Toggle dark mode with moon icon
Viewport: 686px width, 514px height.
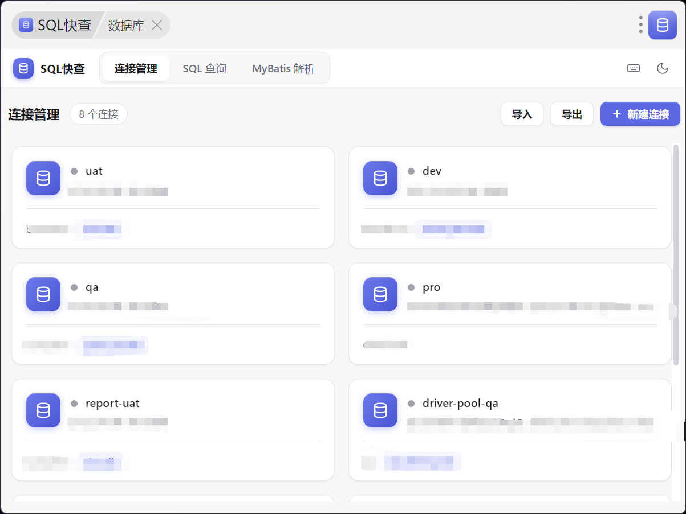663,68
